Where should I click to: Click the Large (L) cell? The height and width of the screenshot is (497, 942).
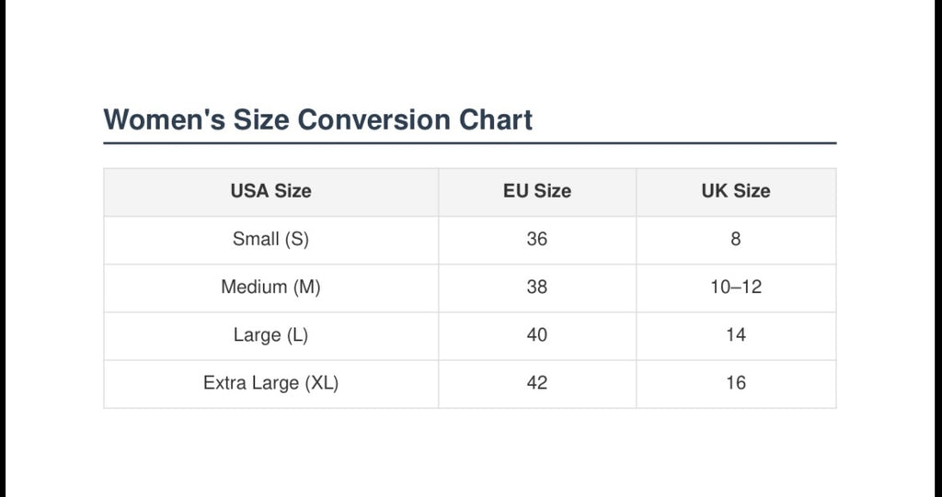(271, 336)
